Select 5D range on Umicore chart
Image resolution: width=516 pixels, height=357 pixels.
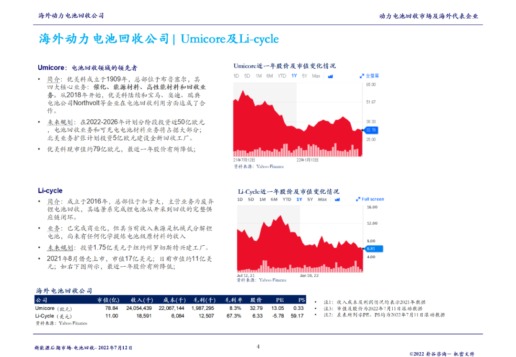click(247, 76)
